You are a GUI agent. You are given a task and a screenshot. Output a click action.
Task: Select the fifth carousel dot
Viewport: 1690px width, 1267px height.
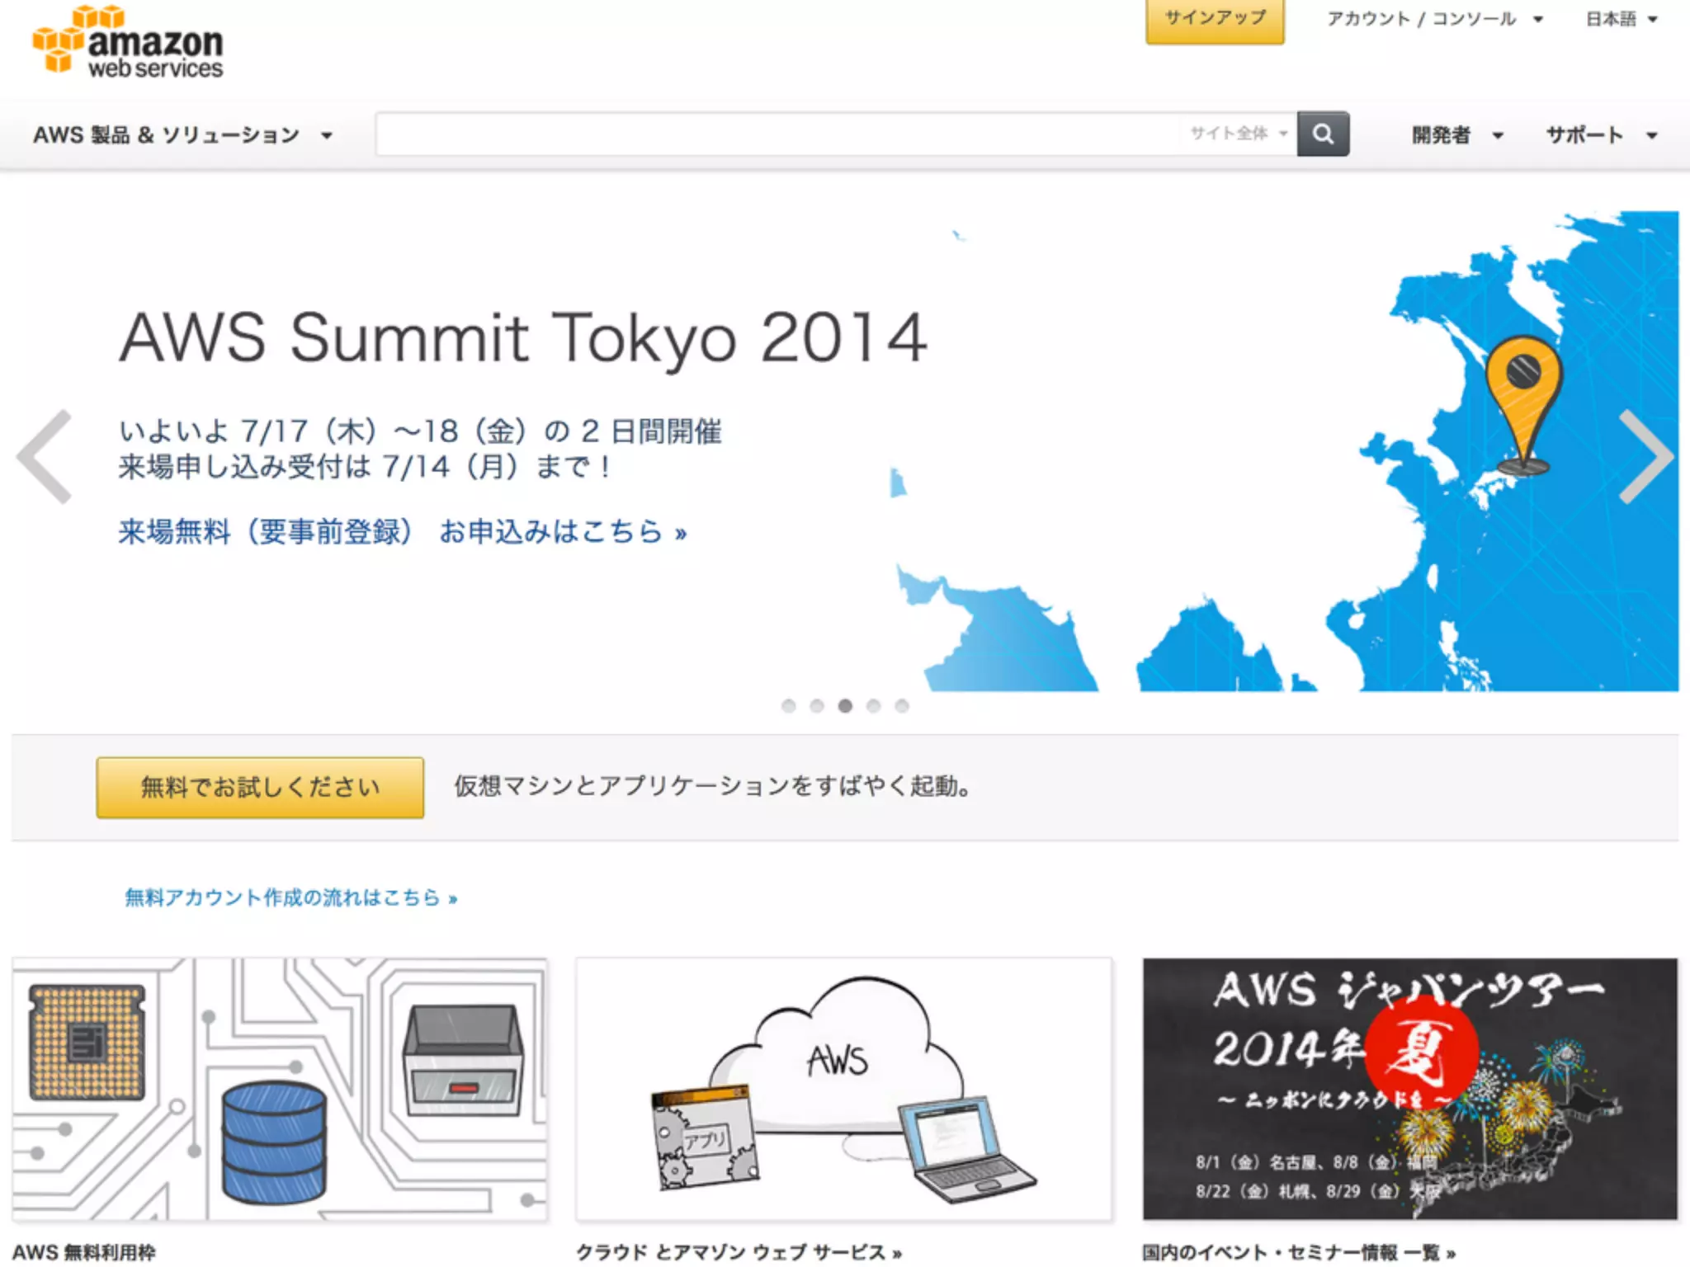902,706
